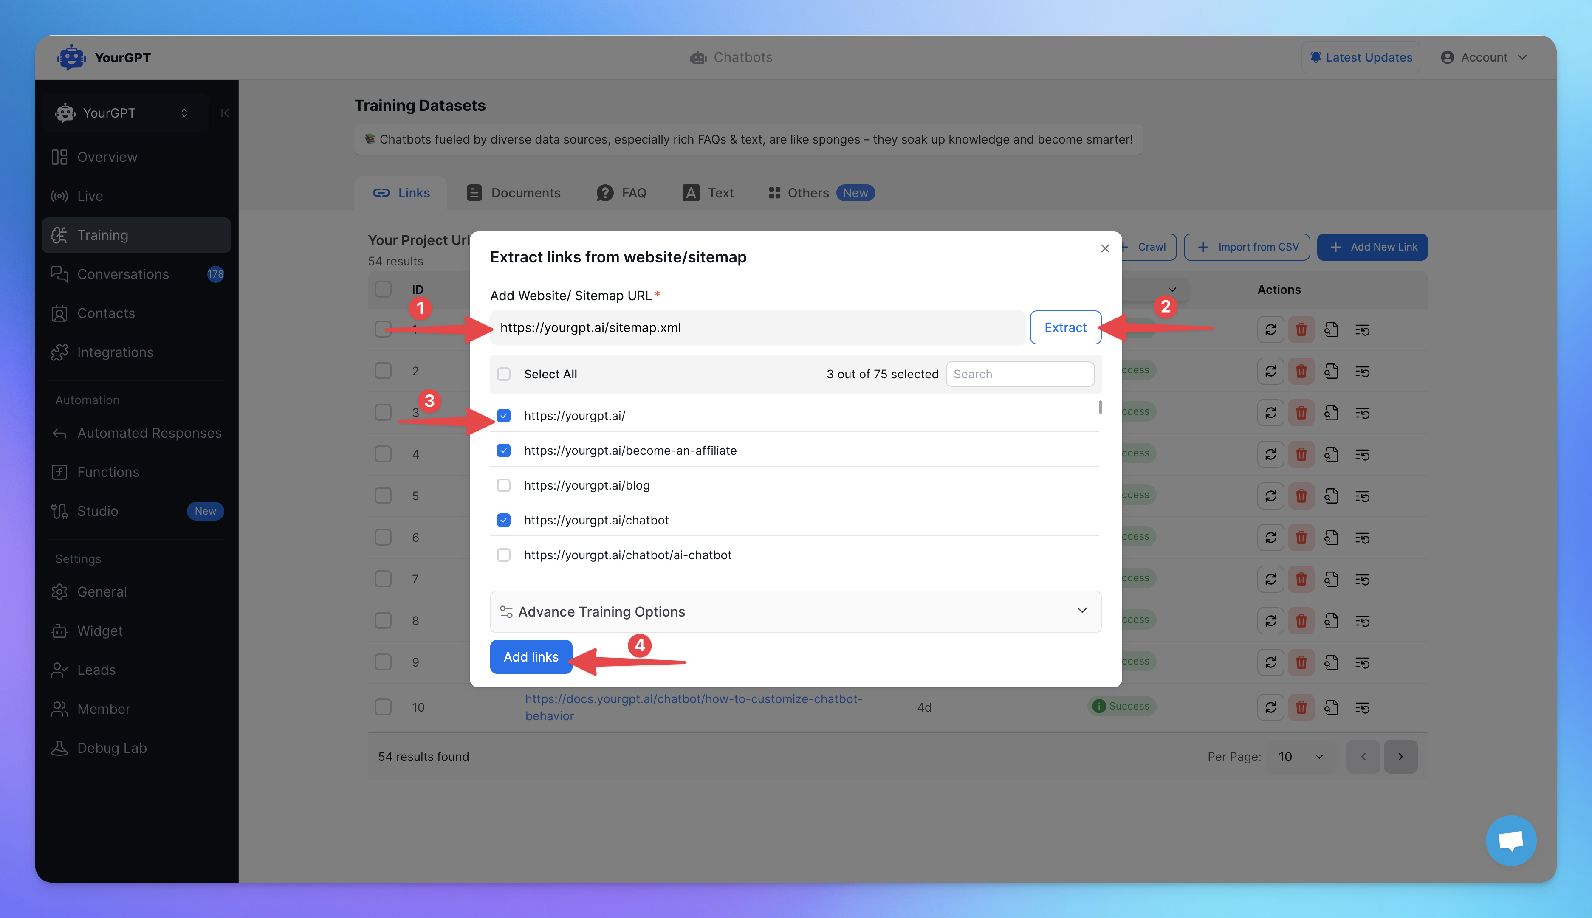Click the Extract button
The width and height of the screenshot is (1592, 918).
pyautogui.click(x=1065, y=327)
